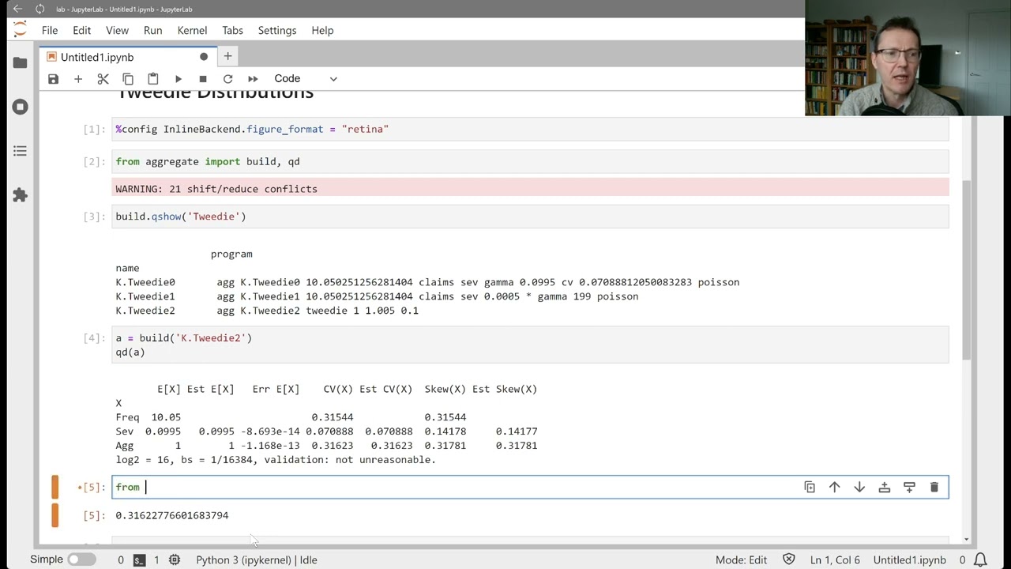Click the notifications bell icon
This screenshot has width=1011, height=569.
980,560
